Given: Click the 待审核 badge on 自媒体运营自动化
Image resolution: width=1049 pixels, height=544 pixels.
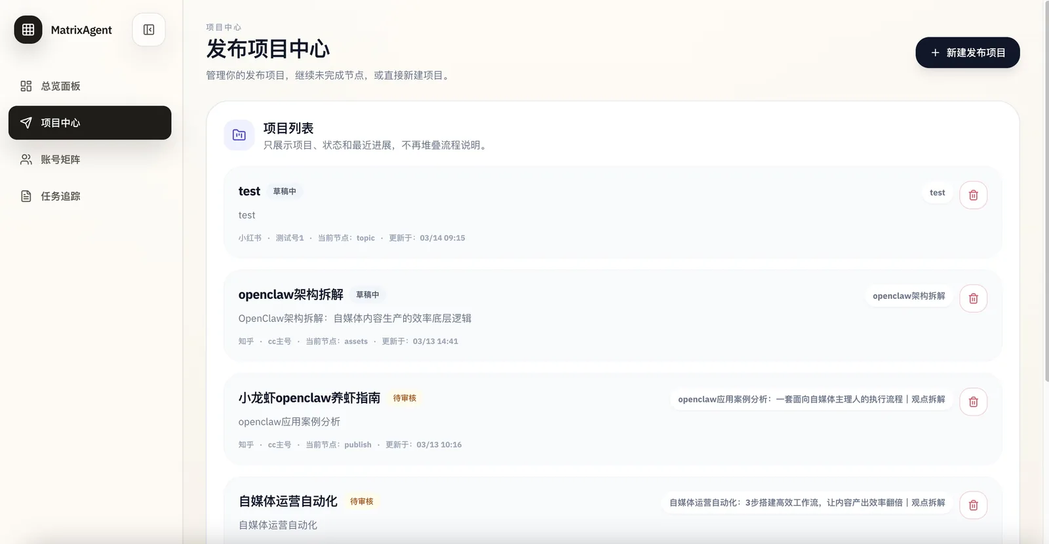Looking at the screenshot, I should click(361, 501).
